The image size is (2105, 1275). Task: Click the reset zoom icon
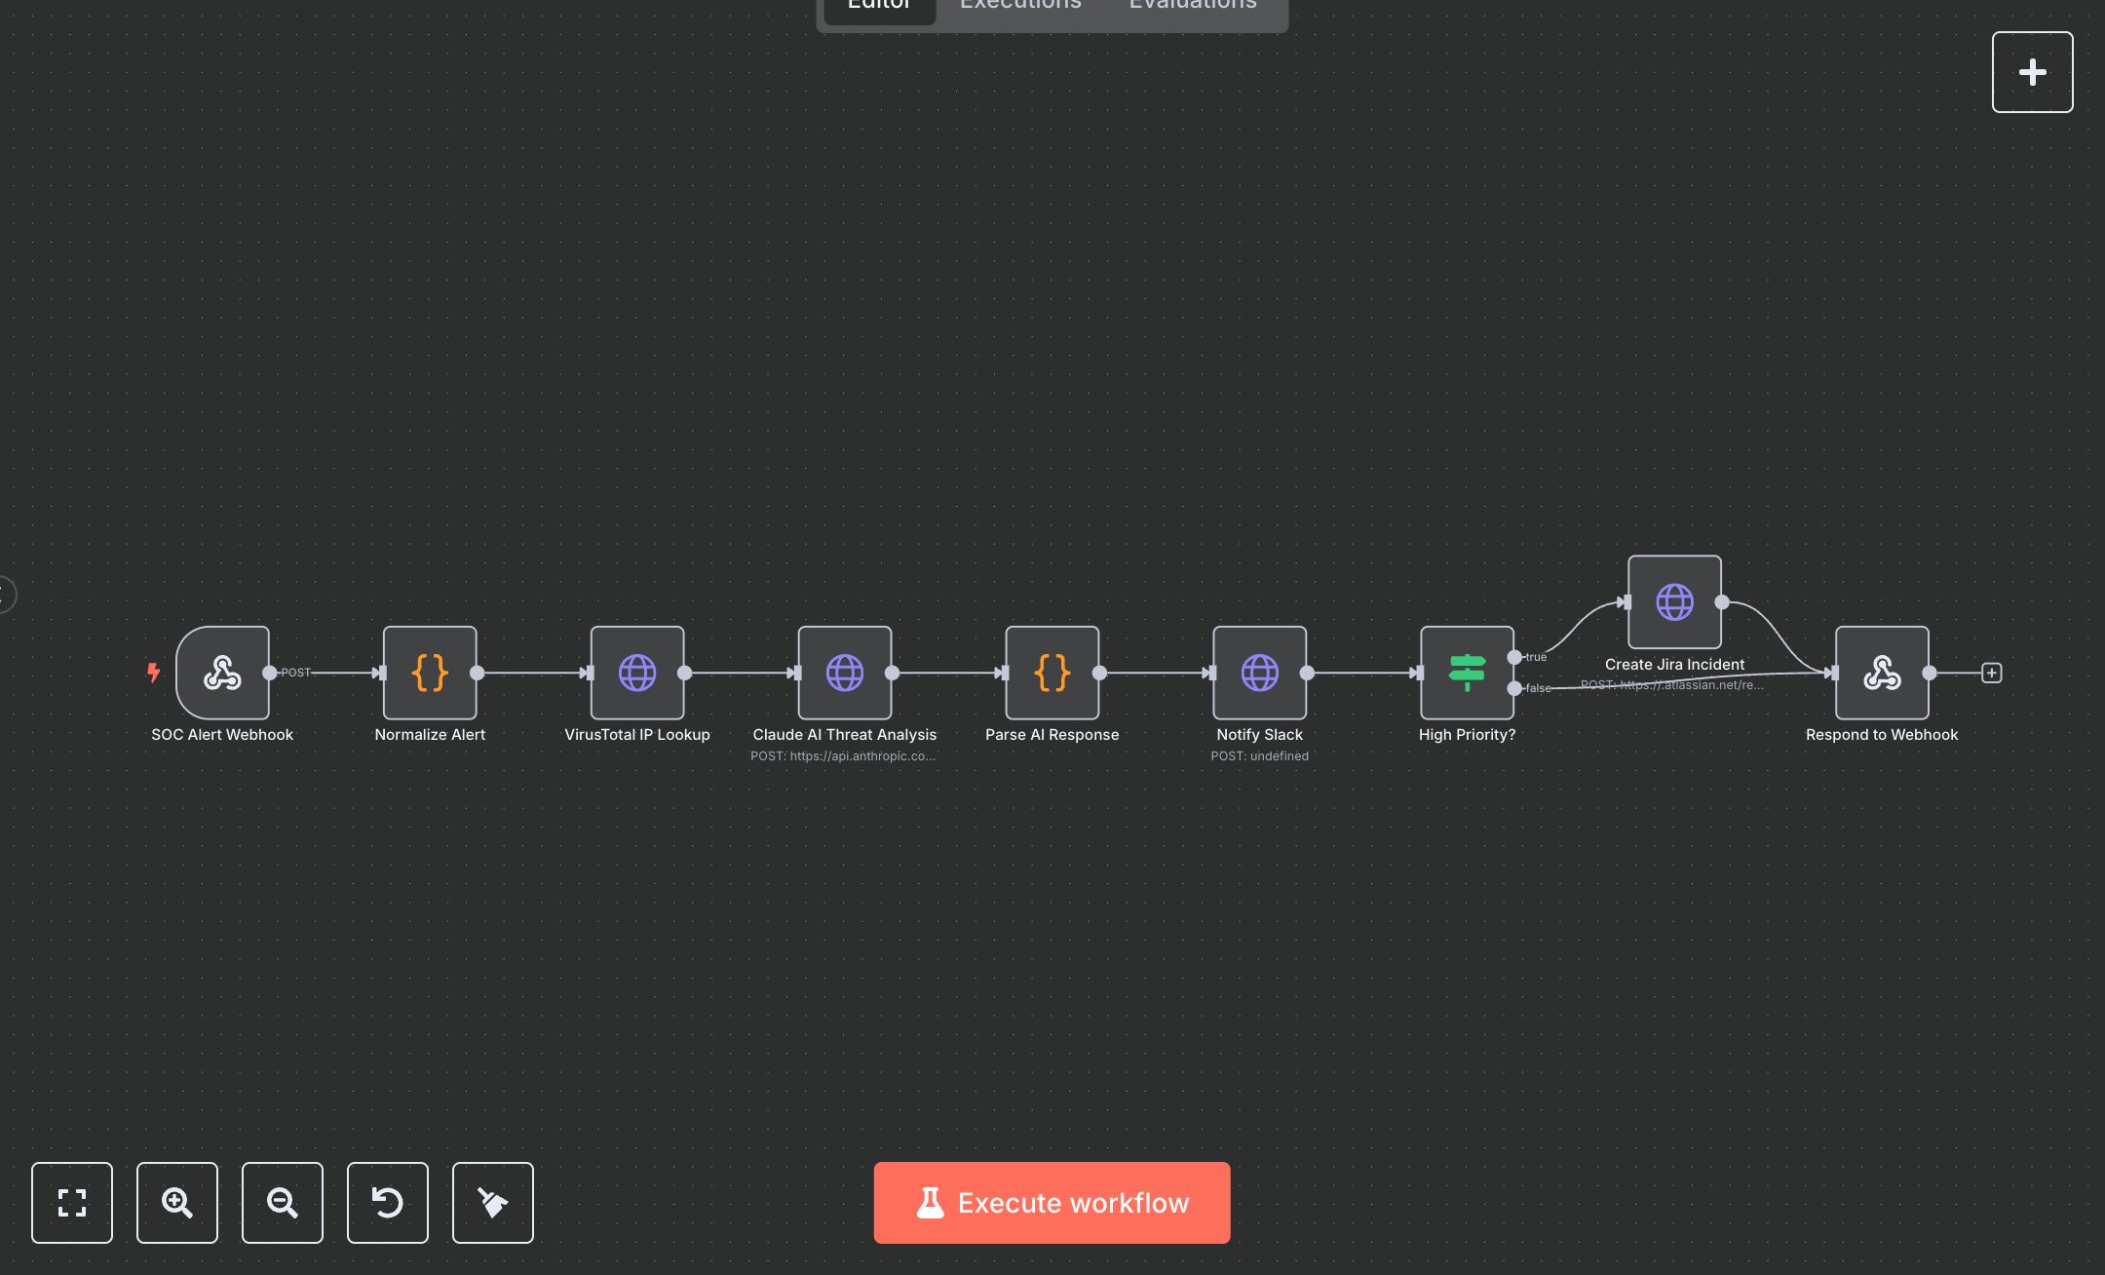coord(388,1203)
